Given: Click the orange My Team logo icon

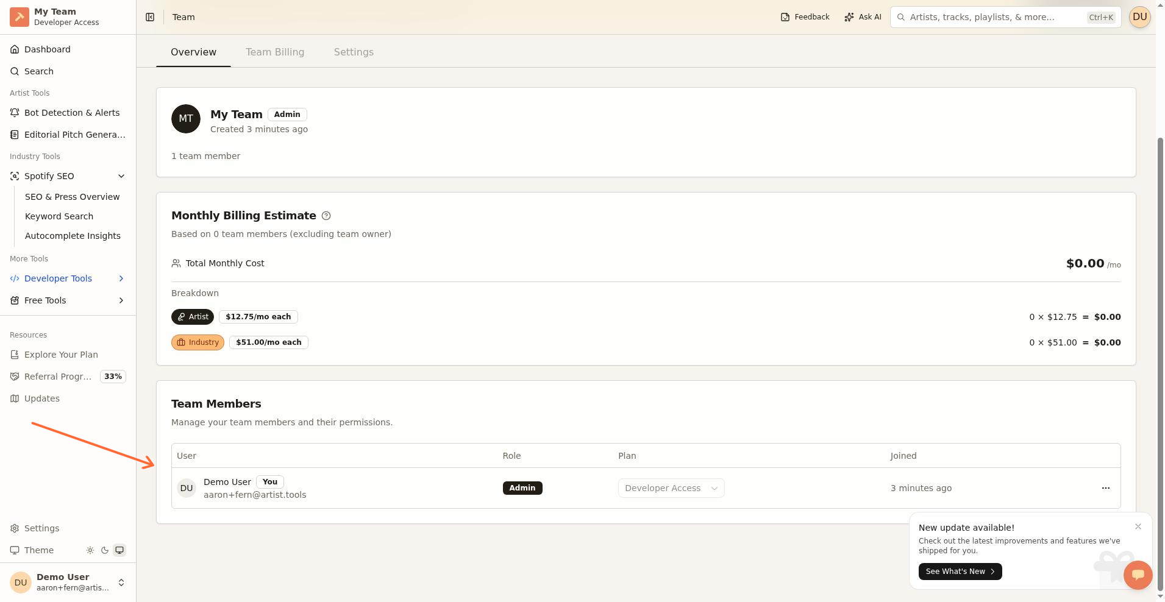Looking at the screenshot, I should (20, 17).
